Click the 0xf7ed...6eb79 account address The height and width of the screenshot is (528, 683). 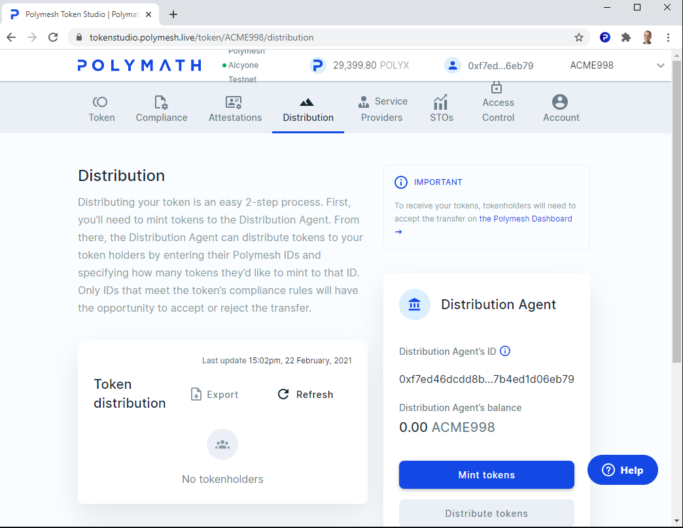coord(500,66)
